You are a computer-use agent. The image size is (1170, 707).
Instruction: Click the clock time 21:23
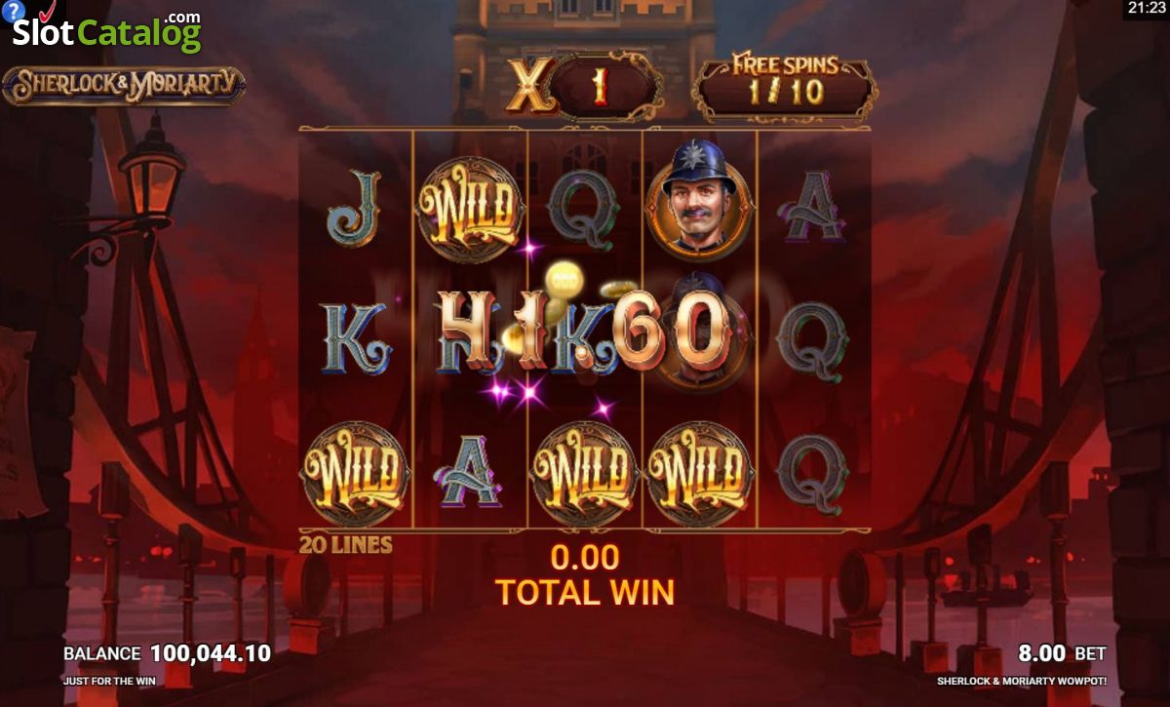1146,9
